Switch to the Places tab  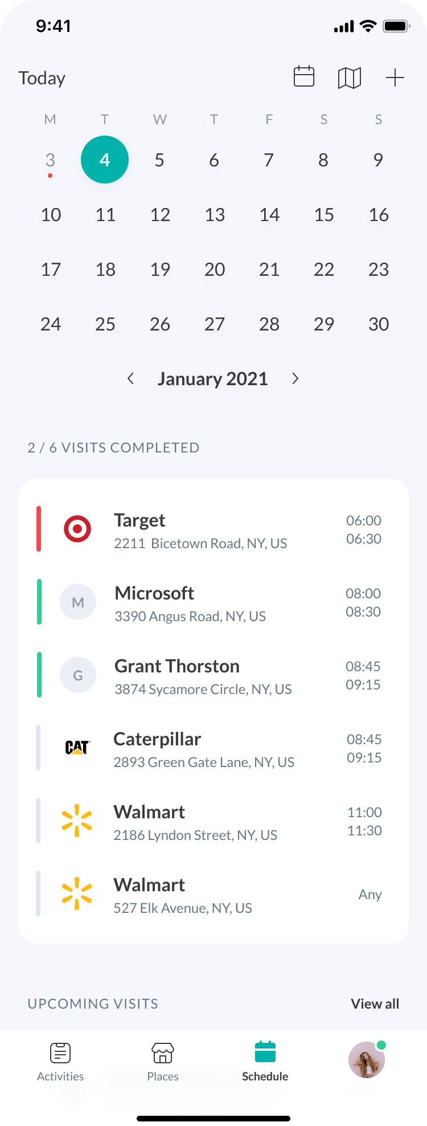coord(163,1061)
